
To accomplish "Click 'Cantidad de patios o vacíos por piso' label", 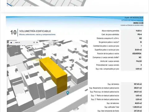I will 106,46.
